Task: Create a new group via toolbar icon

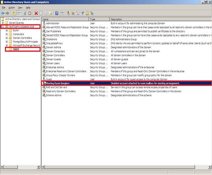Action: (73, 13)
